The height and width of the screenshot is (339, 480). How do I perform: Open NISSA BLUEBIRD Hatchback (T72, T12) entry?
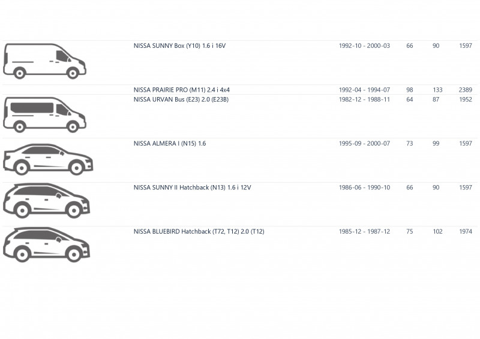pos(199,232)
